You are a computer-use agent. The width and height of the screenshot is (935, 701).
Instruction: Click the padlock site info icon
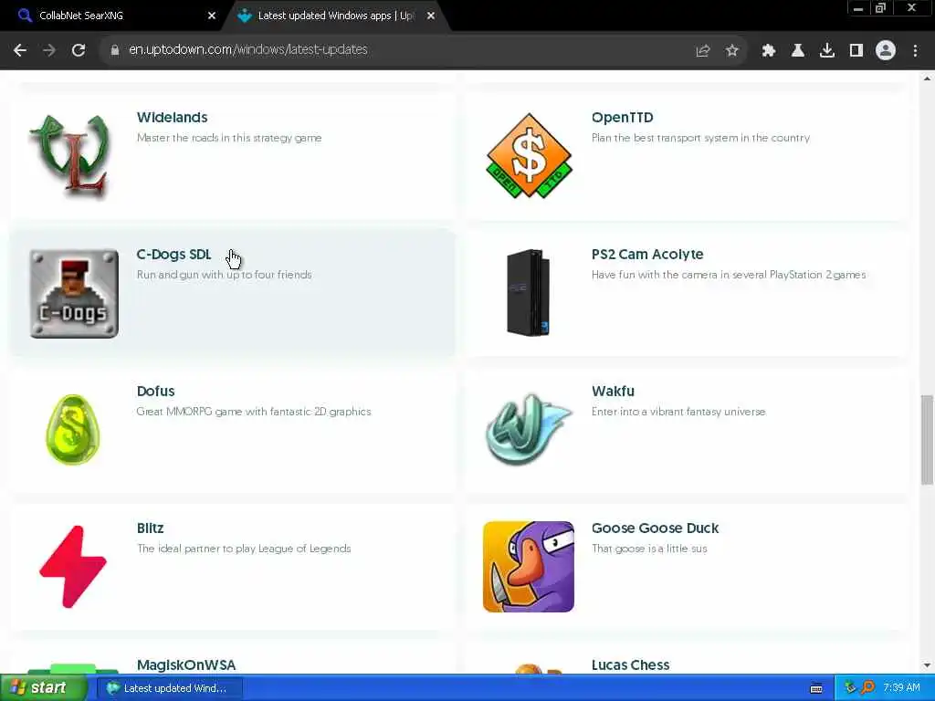click(114, 50)
